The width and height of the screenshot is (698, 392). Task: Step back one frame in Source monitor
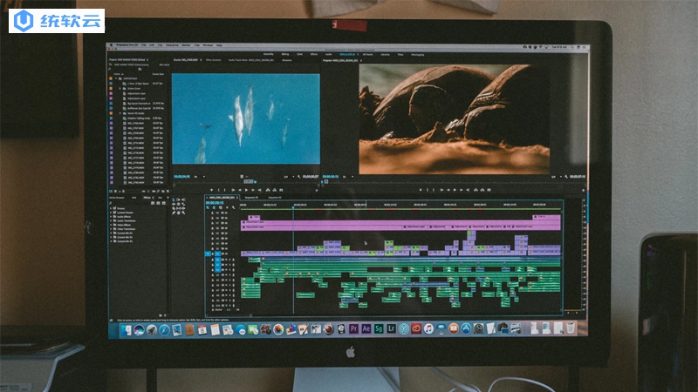pos(240,190)
